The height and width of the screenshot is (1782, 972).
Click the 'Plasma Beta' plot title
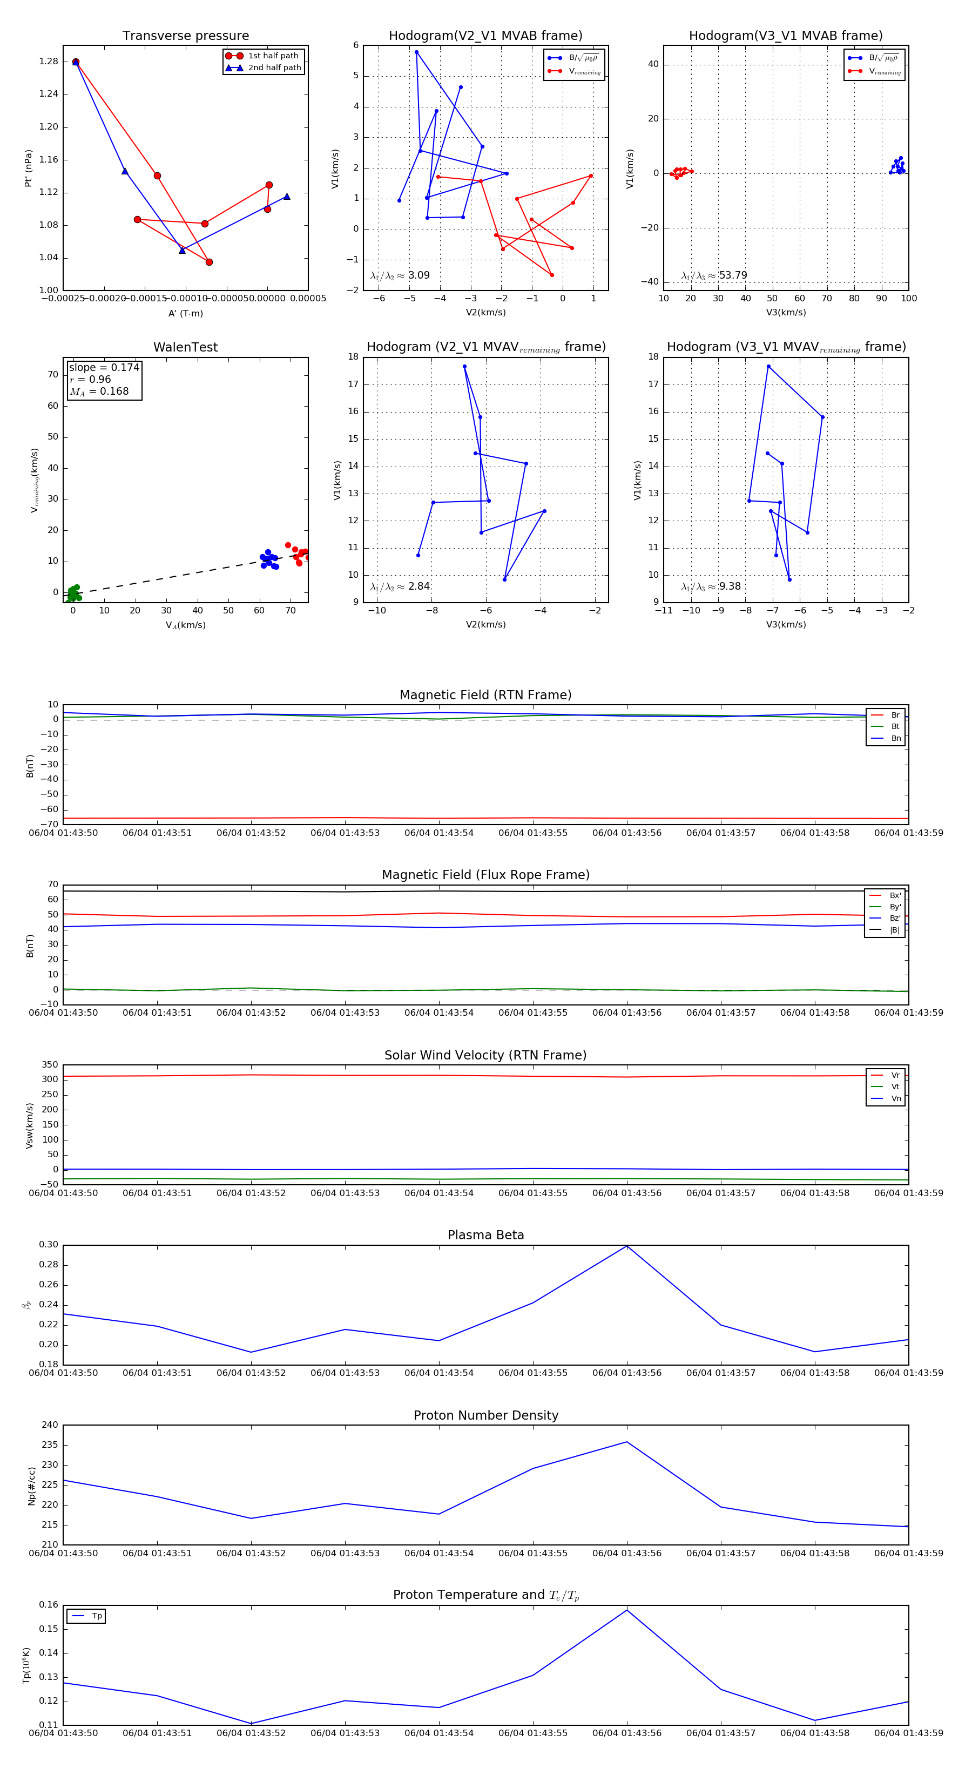pos(485,1236)
